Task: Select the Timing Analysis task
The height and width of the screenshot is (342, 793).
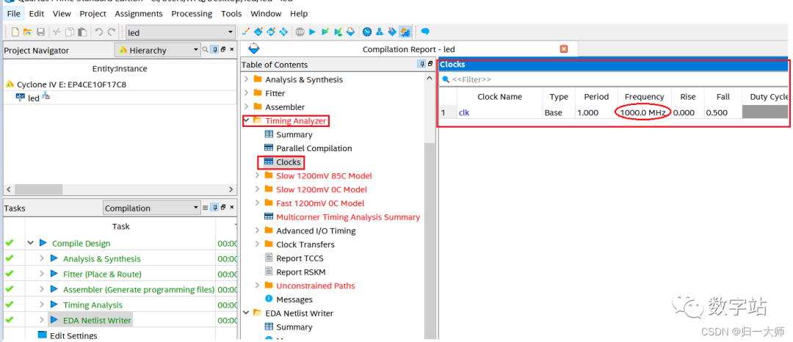Action: 93,305
